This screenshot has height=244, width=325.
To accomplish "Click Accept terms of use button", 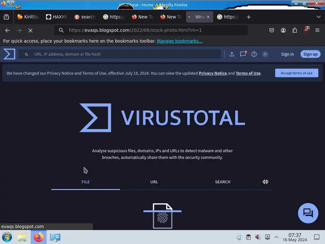I will click(x=297, y=73).
